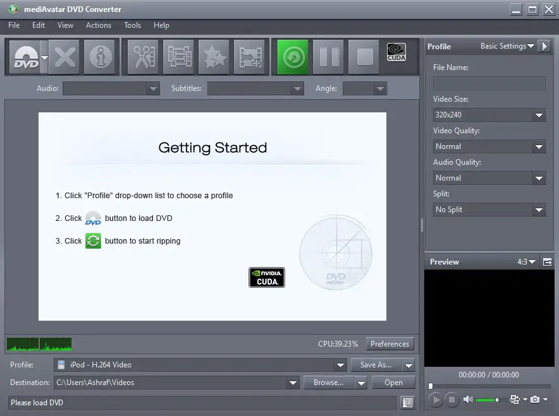
Task: Click the mediaAvatar app icon in title bar
Action: point(13,9)
